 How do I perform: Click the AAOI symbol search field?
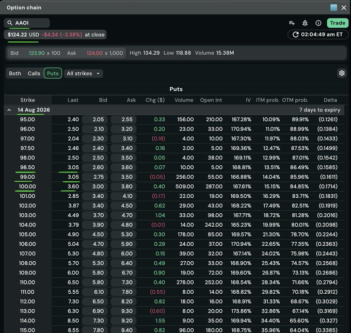tap(27, 23)
